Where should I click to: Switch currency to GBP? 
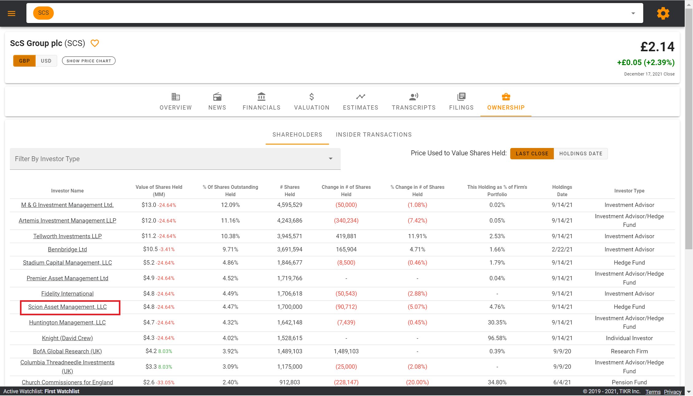click(x=24, y=61)
